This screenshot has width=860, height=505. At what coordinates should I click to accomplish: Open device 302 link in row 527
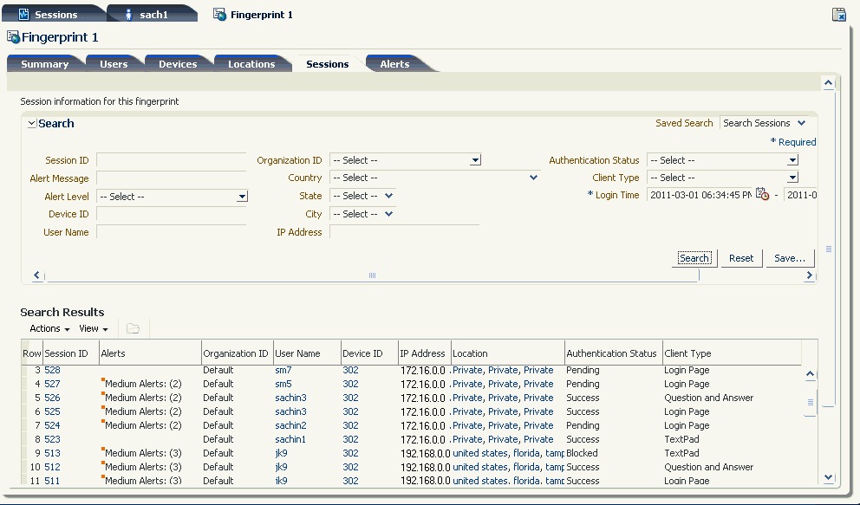coord(350,384)
